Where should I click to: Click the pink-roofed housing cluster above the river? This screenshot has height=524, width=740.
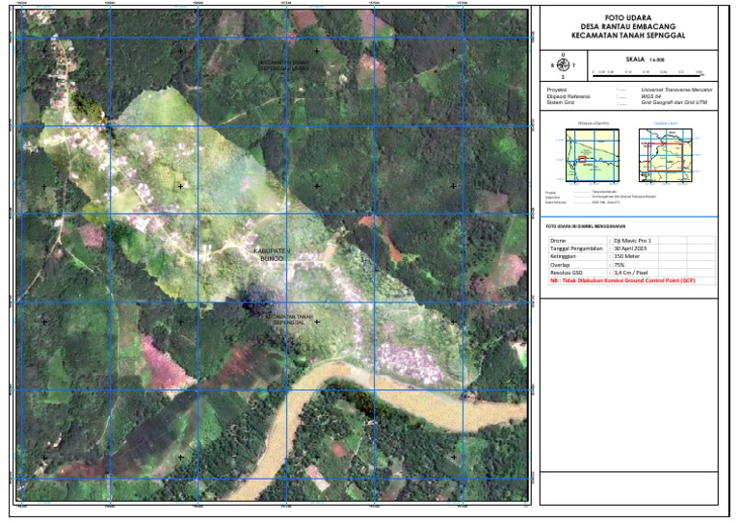click(410, 361)
